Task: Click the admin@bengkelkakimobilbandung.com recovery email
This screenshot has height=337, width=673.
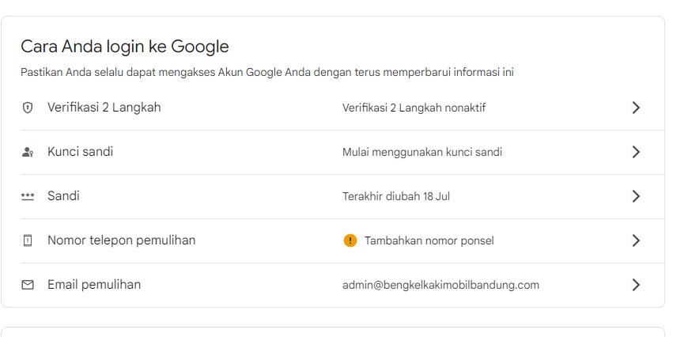Action: pyautogui.click(x=440, y=285)
